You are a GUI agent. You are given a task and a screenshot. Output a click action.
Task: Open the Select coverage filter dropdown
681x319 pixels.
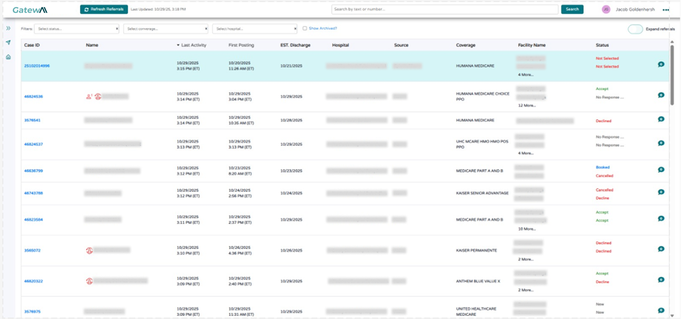click(x=166, y=29)
